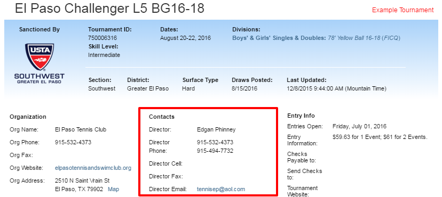The image size is (442, 197).
Task: Email the director at tennisep@aol.com
Action: (x=220, y=189)
